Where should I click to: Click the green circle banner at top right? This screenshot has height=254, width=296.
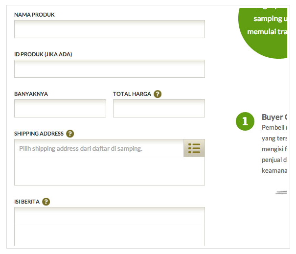click(x=263, y=33)
